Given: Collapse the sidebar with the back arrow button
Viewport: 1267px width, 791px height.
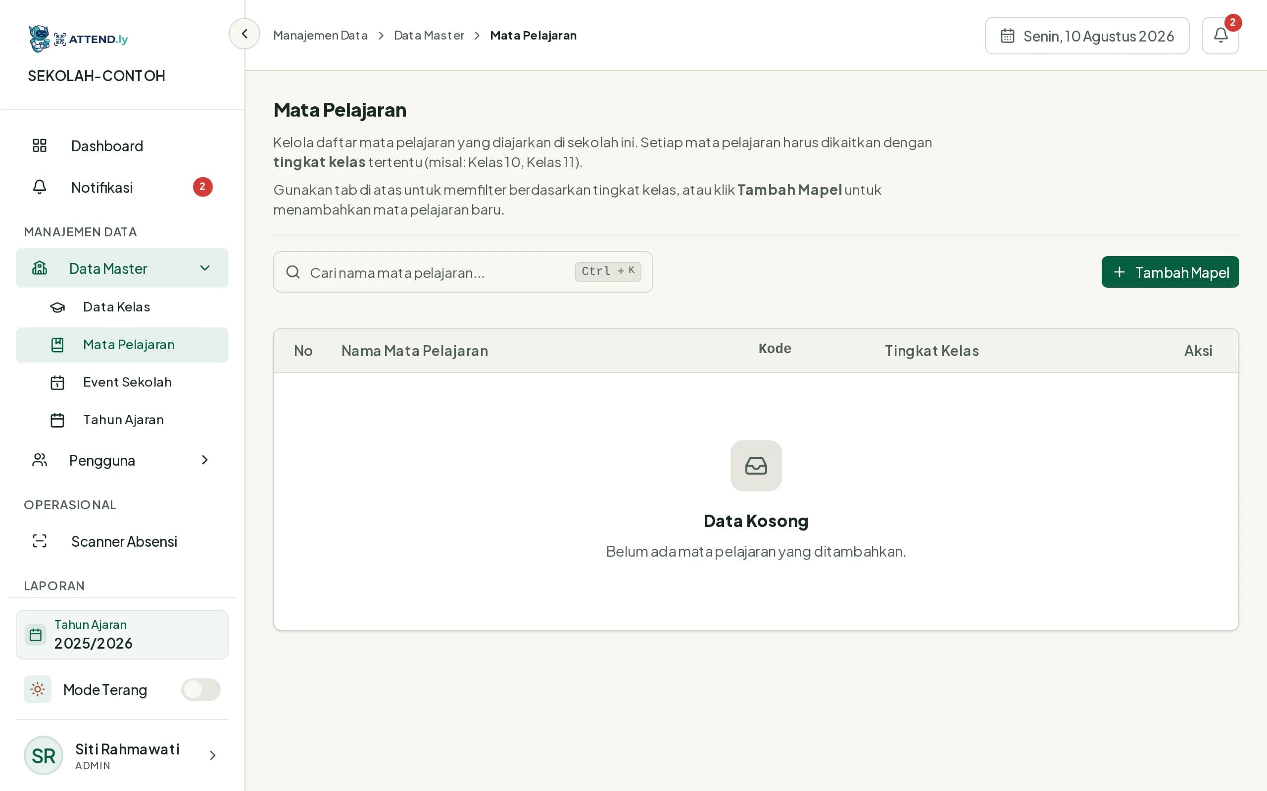Looking at the screenshot, I should tap(244, 34).
